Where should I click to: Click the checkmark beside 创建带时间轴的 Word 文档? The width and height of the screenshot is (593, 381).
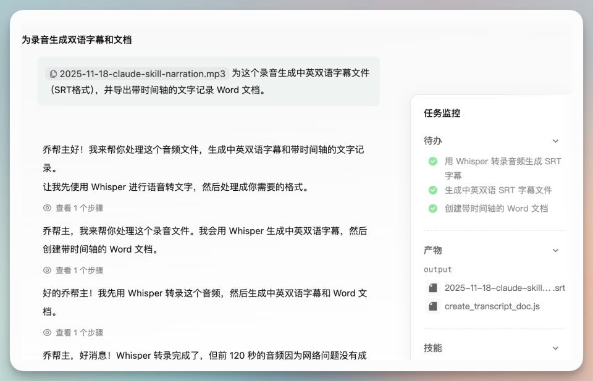tap(433, 208)
